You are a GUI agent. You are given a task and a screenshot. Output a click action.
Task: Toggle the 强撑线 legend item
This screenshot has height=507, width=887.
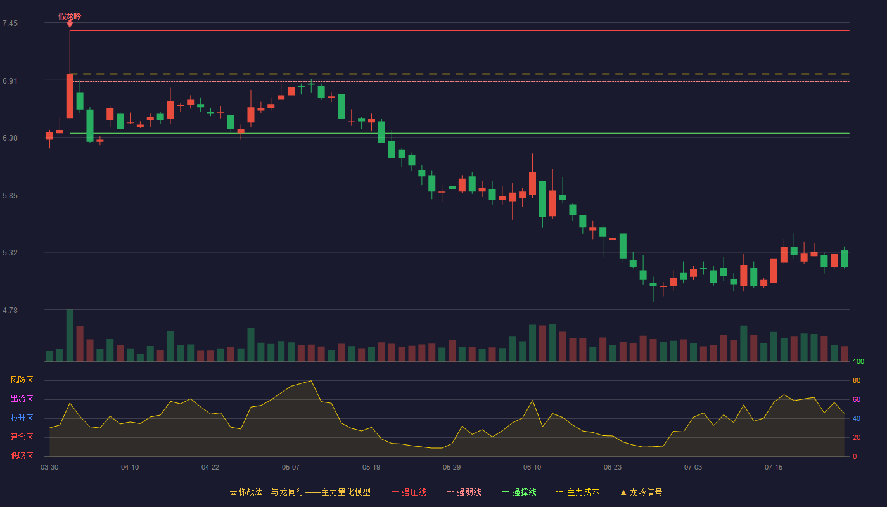519,492
